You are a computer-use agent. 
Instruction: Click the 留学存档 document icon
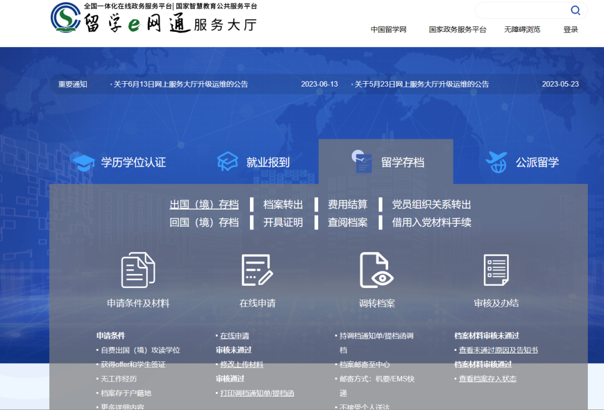pyautogui.click(x=362, y=162)
